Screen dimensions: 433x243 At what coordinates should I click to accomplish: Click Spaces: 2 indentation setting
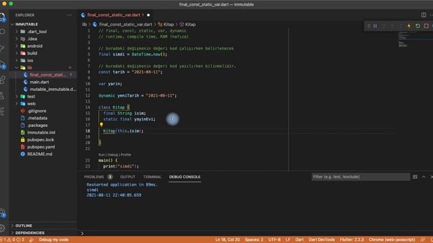pos(254,240)
